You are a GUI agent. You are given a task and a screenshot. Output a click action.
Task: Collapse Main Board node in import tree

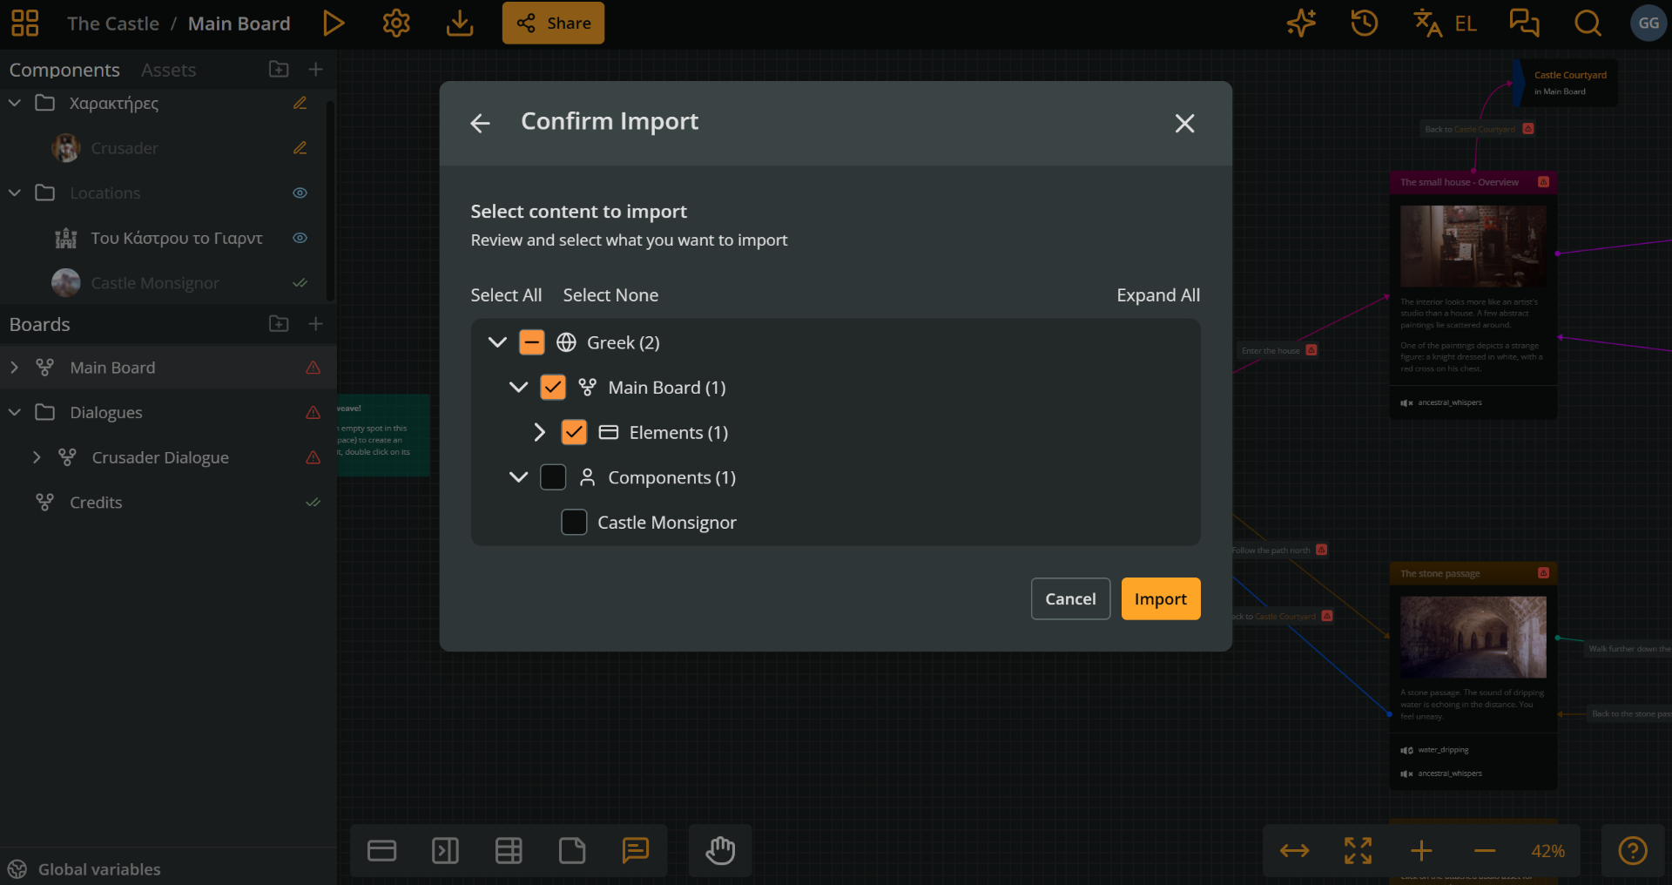tap(518, 388)
